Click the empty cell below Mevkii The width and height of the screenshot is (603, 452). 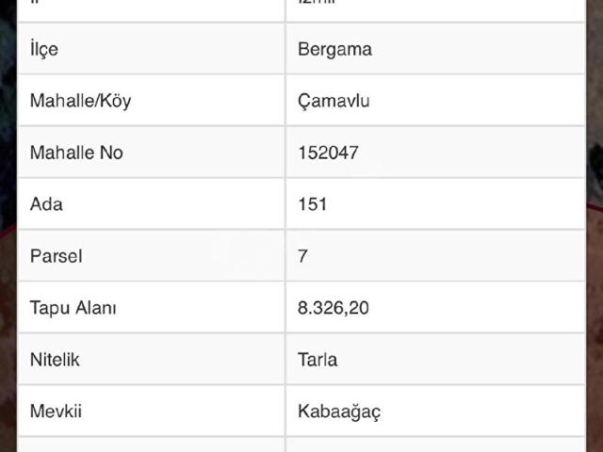tap(151, 444)
